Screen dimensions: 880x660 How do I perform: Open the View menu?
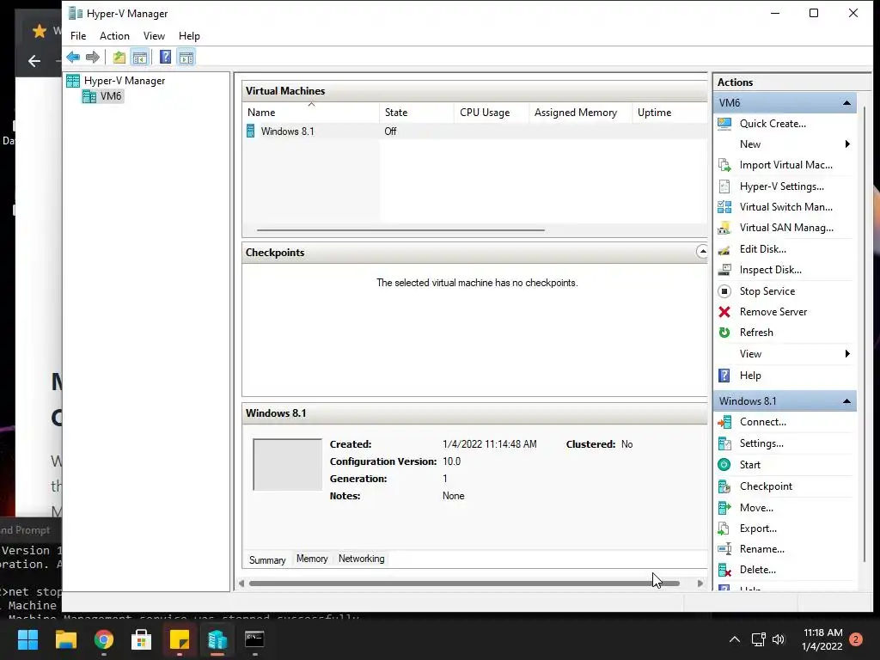coord(154,36)
